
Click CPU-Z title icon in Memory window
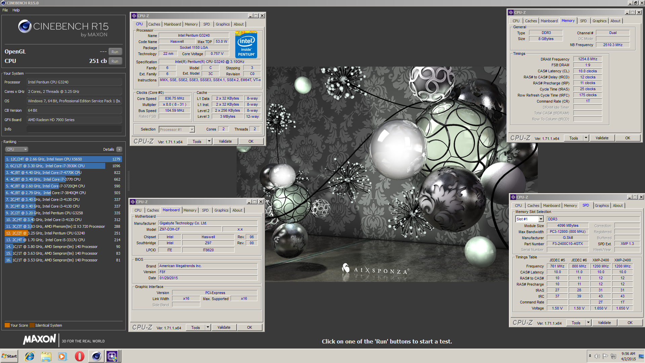click(x=511, y=12)
